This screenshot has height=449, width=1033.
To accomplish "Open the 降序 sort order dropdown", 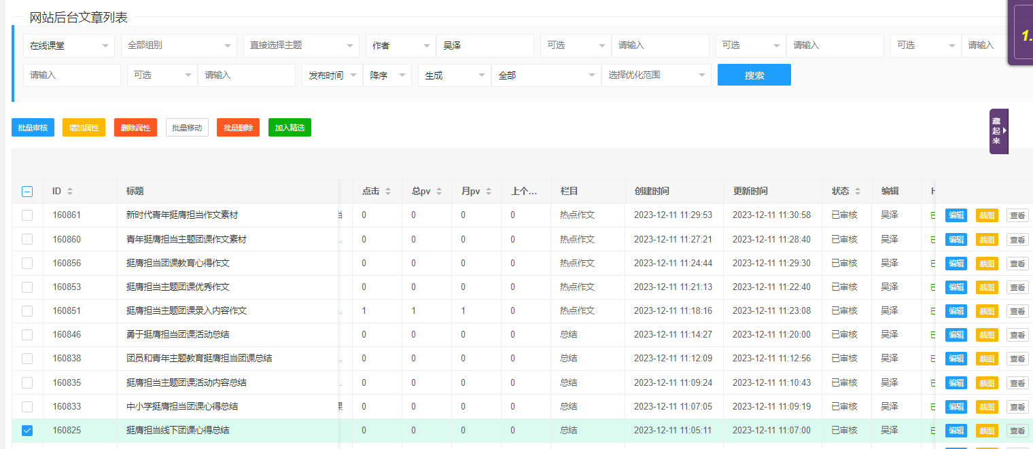I will (x=387, y=75).
